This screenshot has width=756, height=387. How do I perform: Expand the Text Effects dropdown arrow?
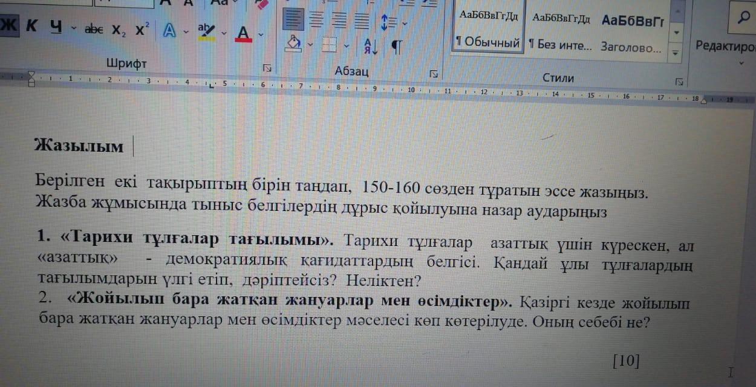tap(186, 31)
